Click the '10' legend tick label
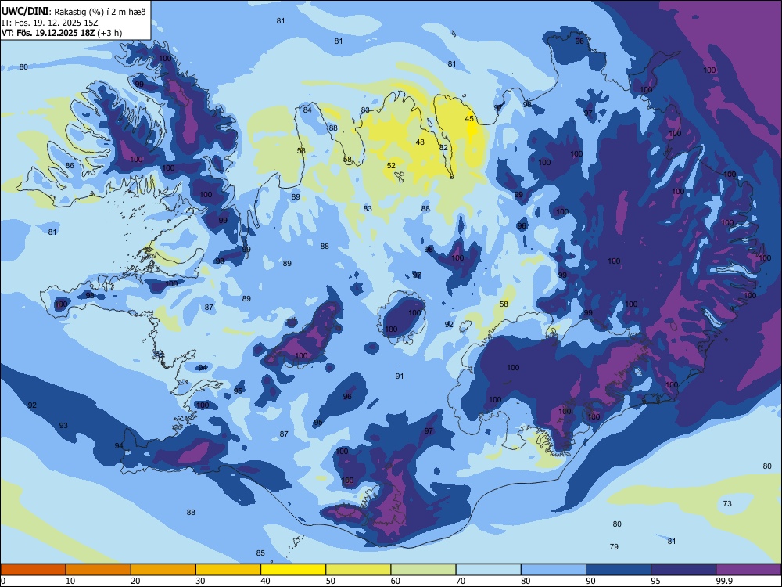This screenshot has height=587, width=782. pyautogui.click(x=70, y=581)
